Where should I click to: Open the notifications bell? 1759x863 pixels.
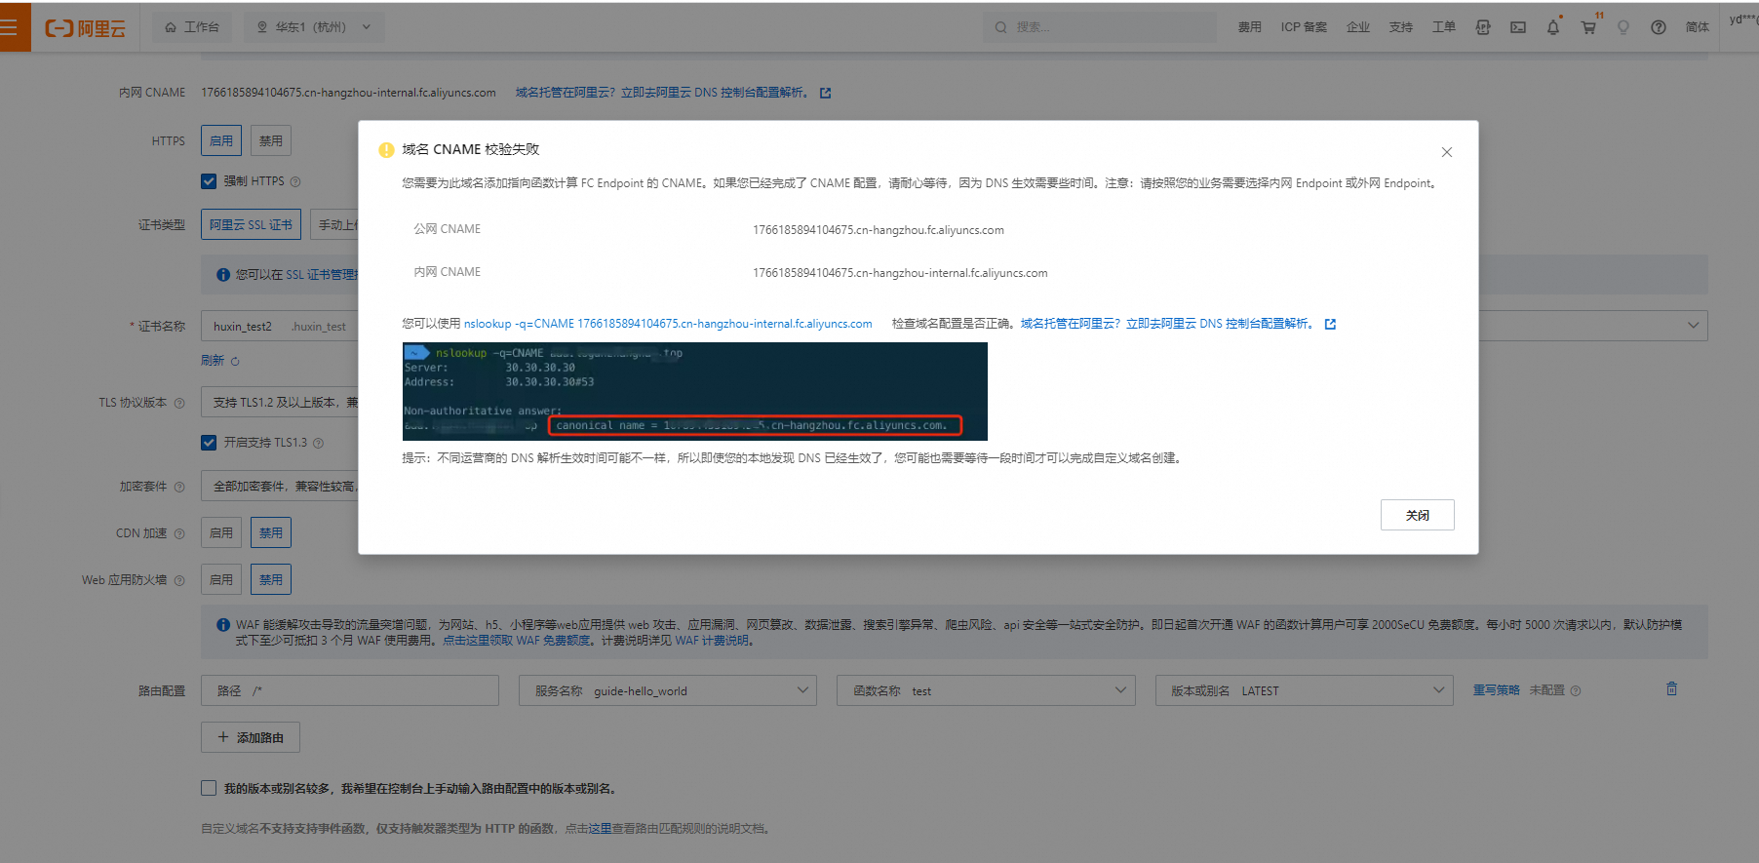[1553, 27]
